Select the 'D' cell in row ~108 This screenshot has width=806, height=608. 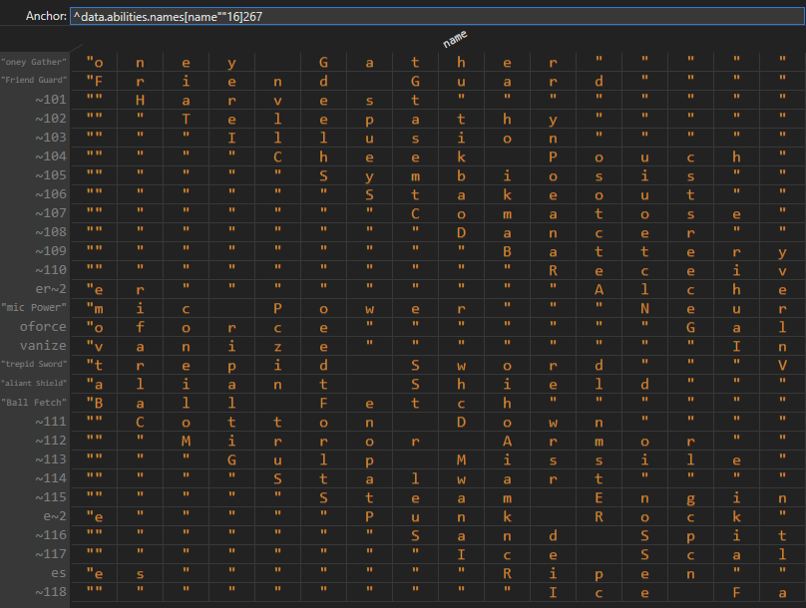(x=462, y=232)
